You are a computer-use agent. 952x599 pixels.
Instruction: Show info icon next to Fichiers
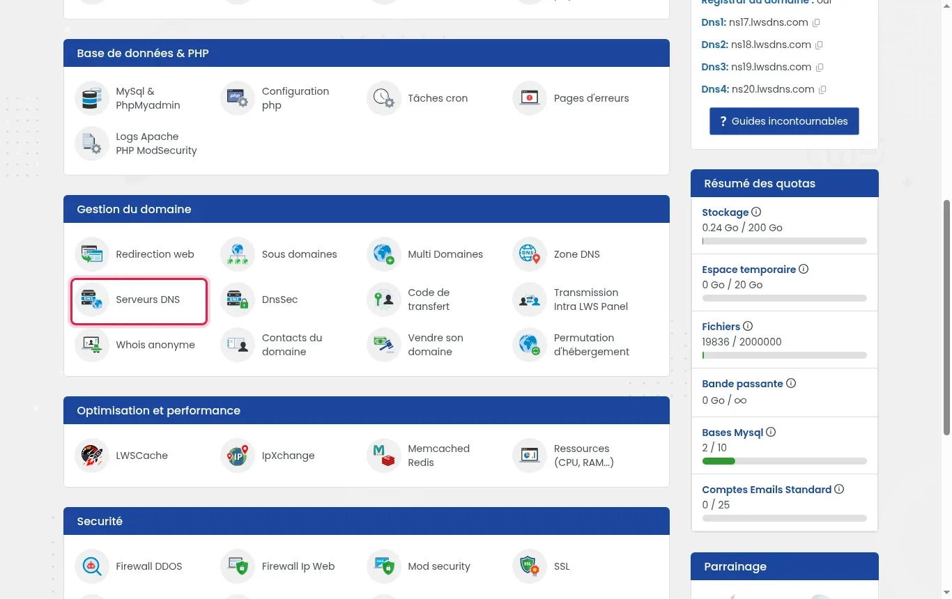(748, 326)
